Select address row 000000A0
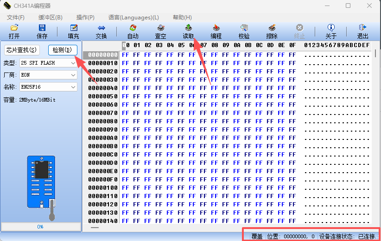 (x=103, y=138)
